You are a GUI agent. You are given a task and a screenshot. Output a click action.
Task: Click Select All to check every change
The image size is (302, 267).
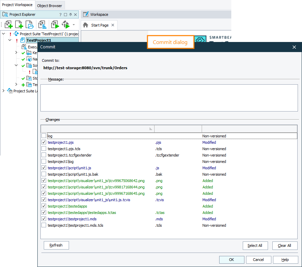[x=255, y=246]
